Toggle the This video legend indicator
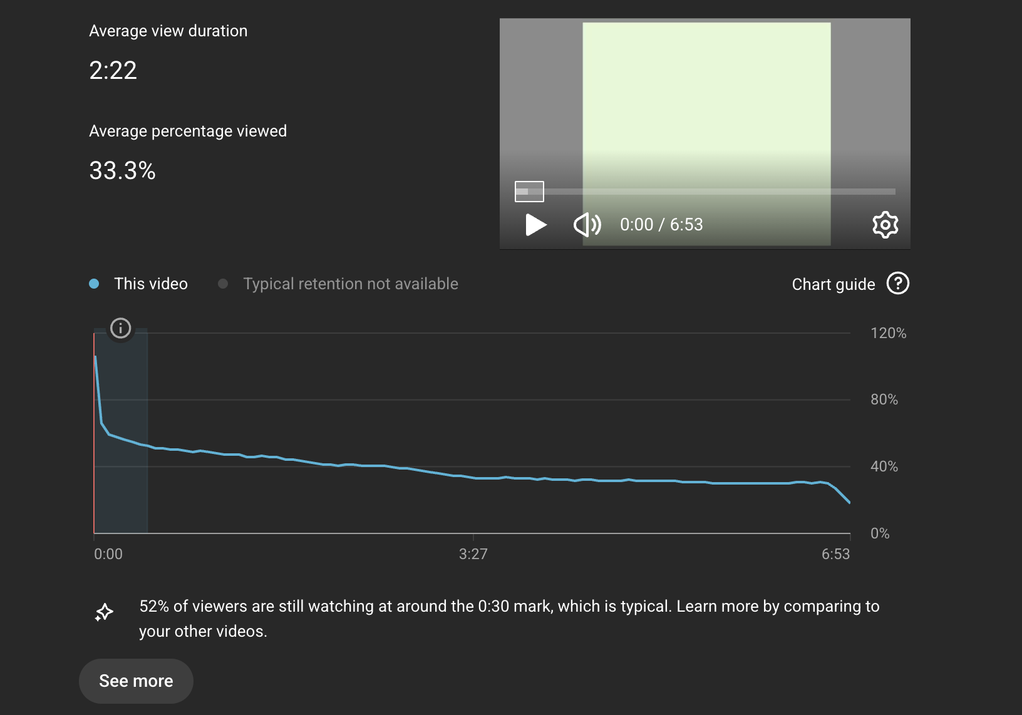Image resolution: width=1022 pixels, height=715 pixels. tap(95, 284)
